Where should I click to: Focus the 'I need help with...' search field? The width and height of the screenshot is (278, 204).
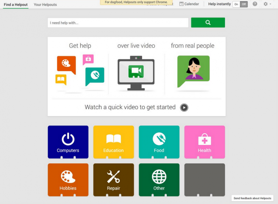tap(118, 23)
